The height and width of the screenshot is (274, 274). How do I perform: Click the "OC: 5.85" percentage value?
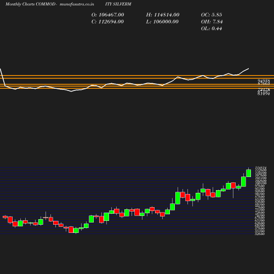point(212,15)
